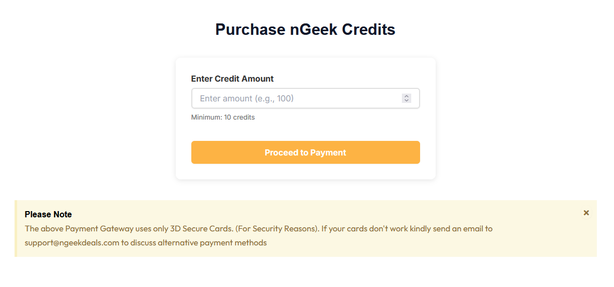Screen dimensions: 614x287
Task: Click the word Payment on orange button
Action: [328, 152]
